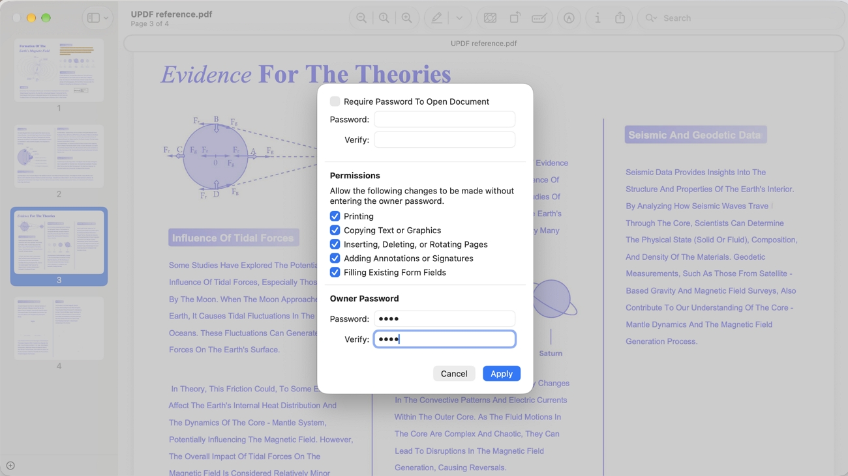Select the page 3 thumbnail

[x=59, y=242]
